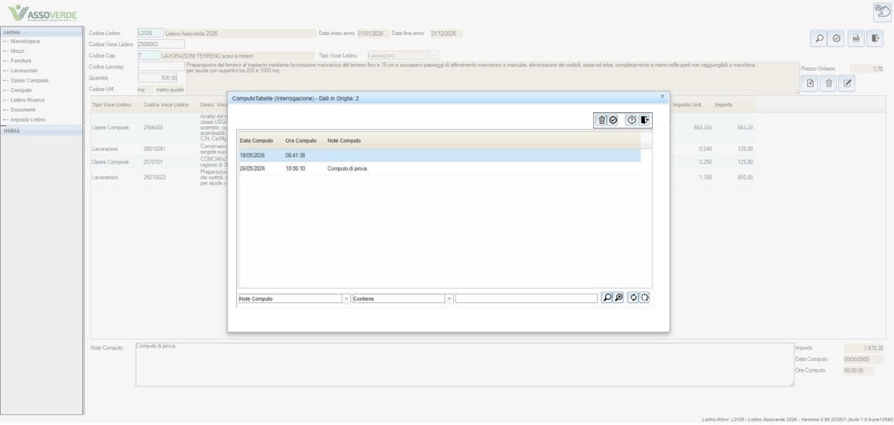This screenshot has height=425, width=894.
Task: Click main toolbar magnifier search icon
Action: point(819,38)
